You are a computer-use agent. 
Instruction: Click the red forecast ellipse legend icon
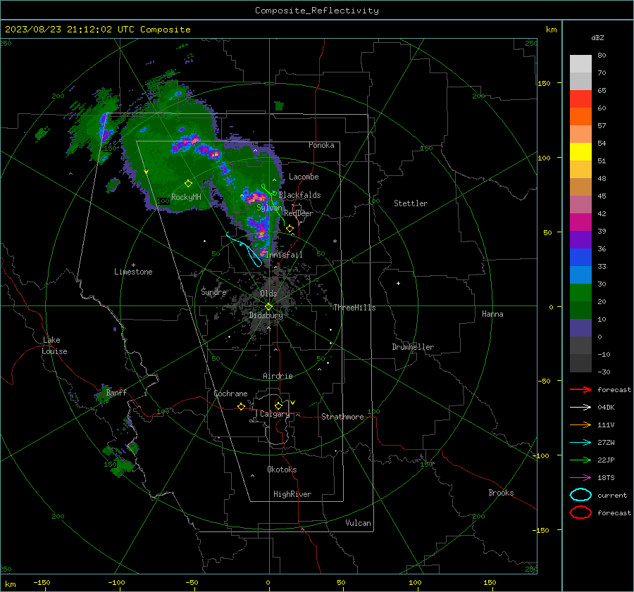coord(580,512)
